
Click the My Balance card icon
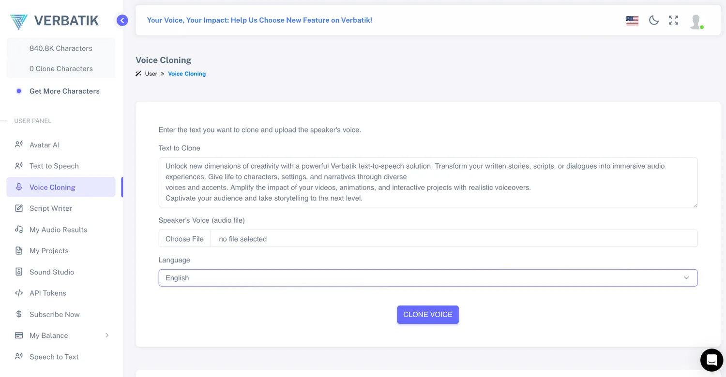pos(19,335)
